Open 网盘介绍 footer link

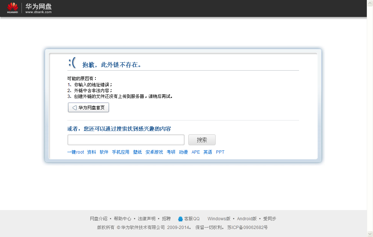coord(99,219)
